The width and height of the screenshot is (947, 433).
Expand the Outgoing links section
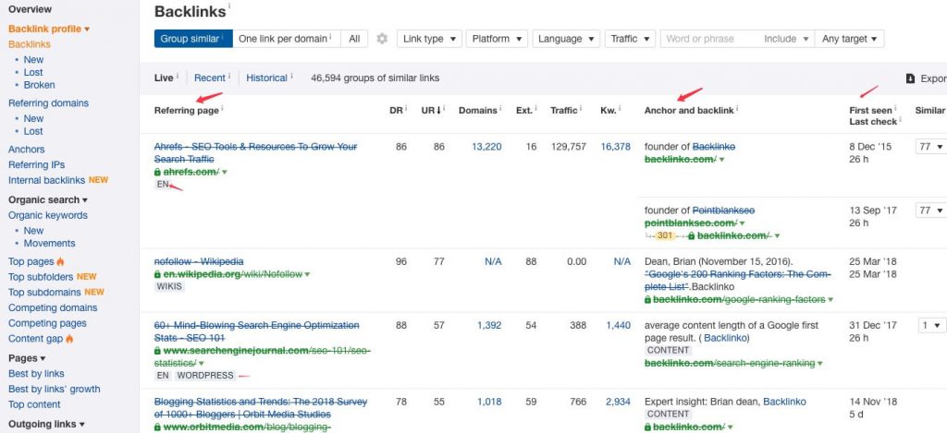[x=46, y=424]
